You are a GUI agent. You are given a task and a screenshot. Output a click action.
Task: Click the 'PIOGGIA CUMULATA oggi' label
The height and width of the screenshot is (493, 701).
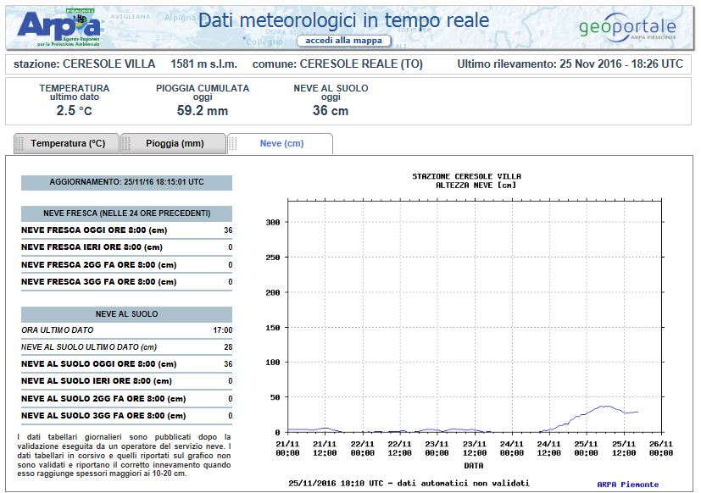coord(203,92)
